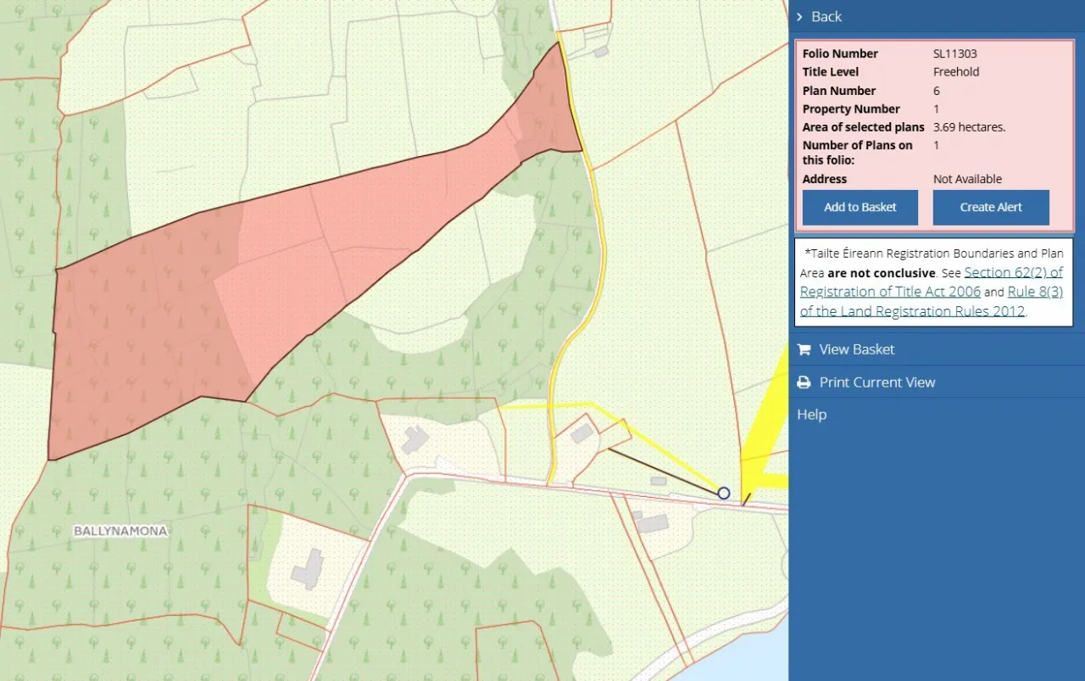Click the BALLYNAMONA townland label
The image size is (1085, 681).
[120, 532]
